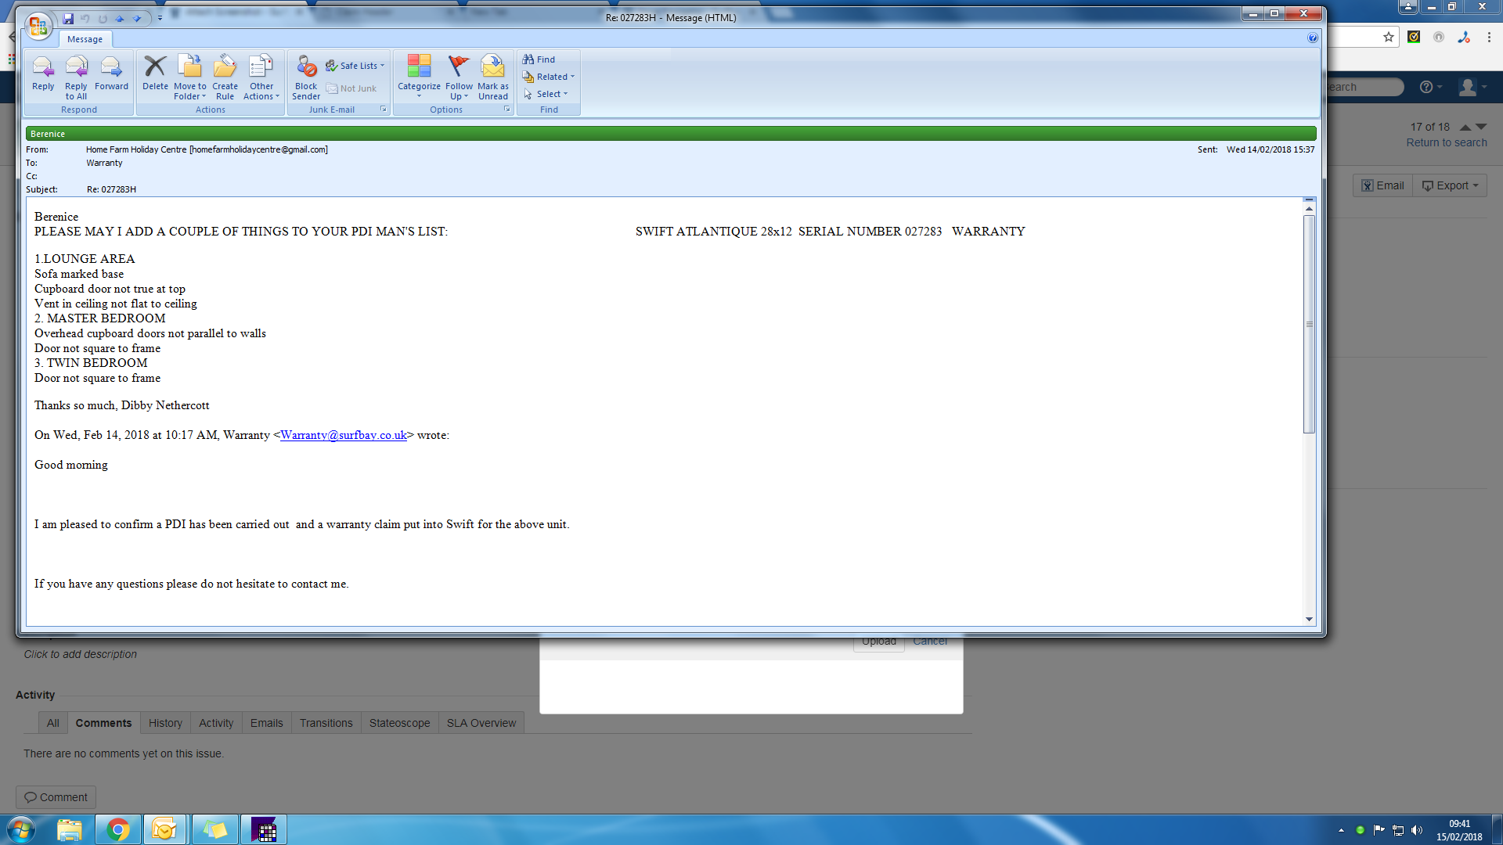This screenshot has width=1503, height=845.
Task: Select the Message ribbon tab
Action: [85, 39]
